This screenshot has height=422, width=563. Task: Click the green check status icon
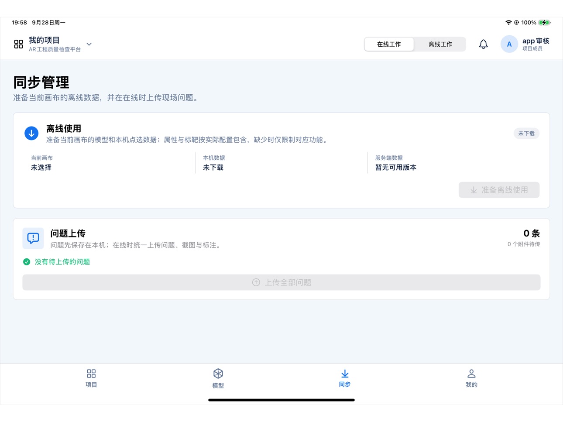point(27,262)
